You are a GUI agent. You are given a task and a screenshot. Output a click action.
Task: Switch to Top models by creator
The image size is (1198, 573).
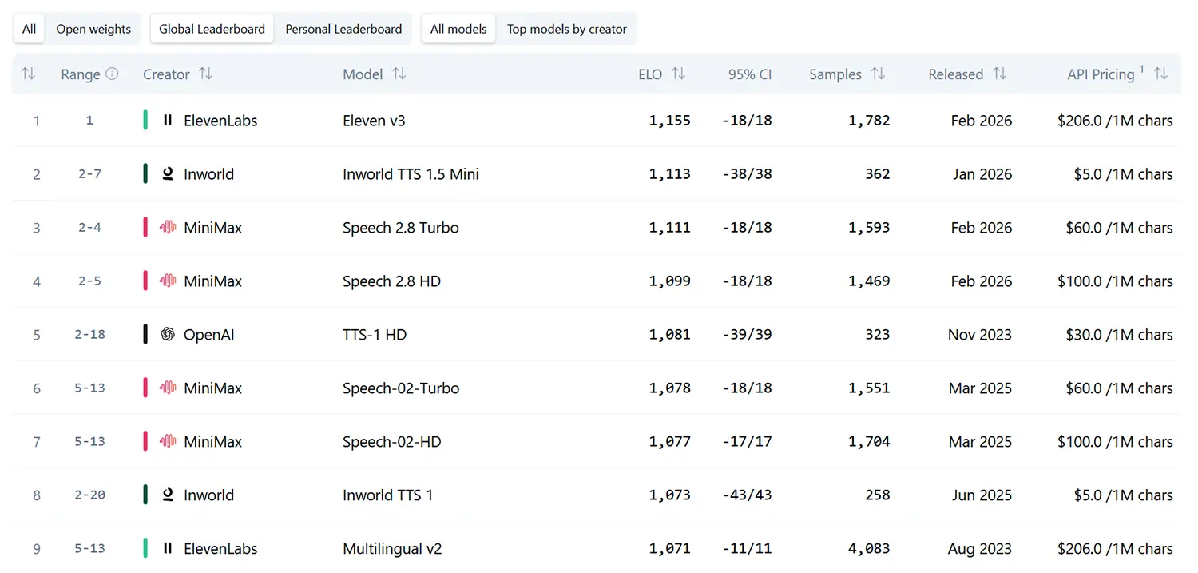pos(566,29)
